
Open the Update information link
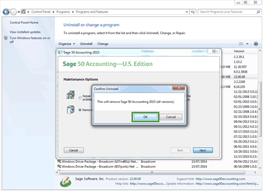point(227,184)
